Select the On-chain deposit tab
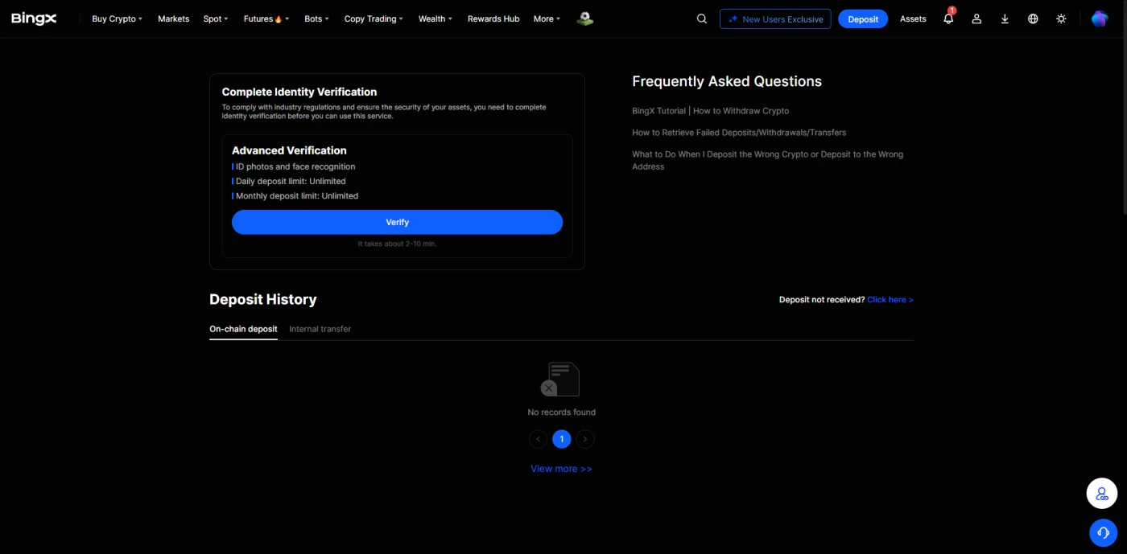Image resolution: width=1127 pixels, height=554 pixels. click(243, 329)
